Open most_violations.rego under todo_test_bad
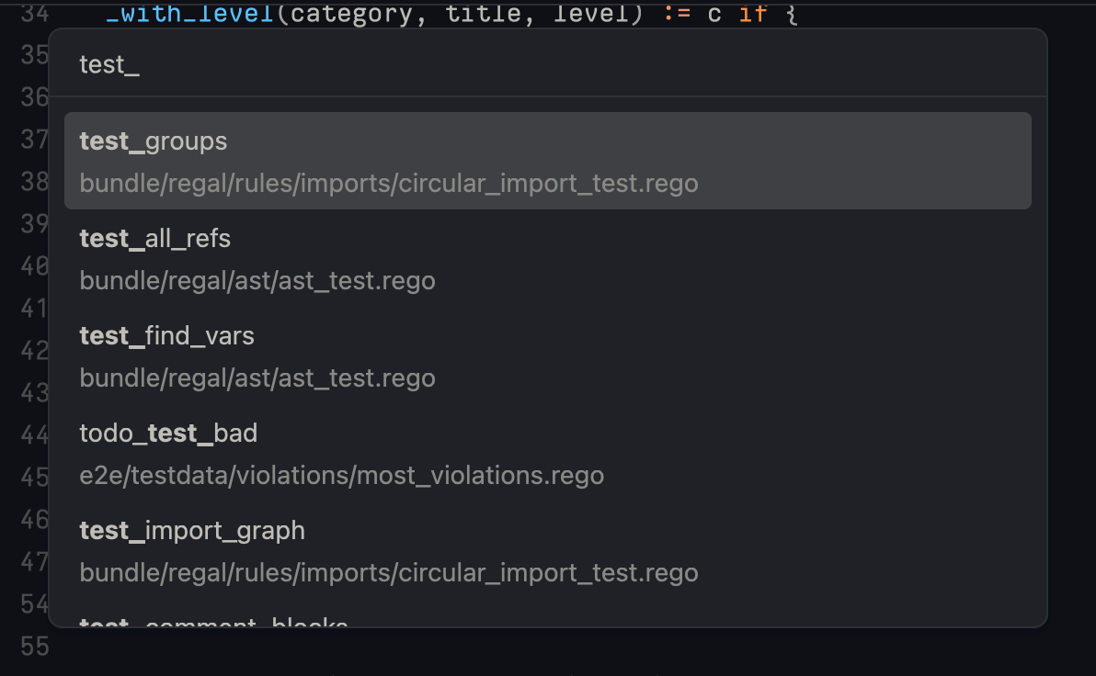The image size is (1096, 676). click(342, 475)
